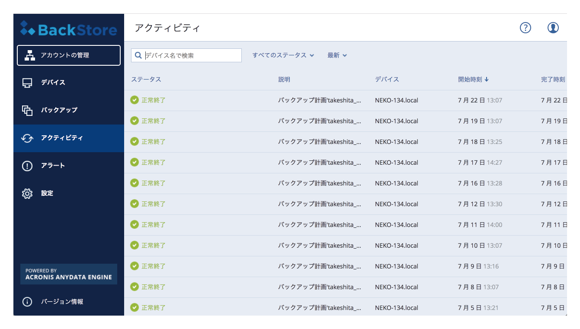Click 正常終了 status in 7月8日 row
Viewport: 580px width, 329px height.
pyautogui.click(x=154, y=287)
